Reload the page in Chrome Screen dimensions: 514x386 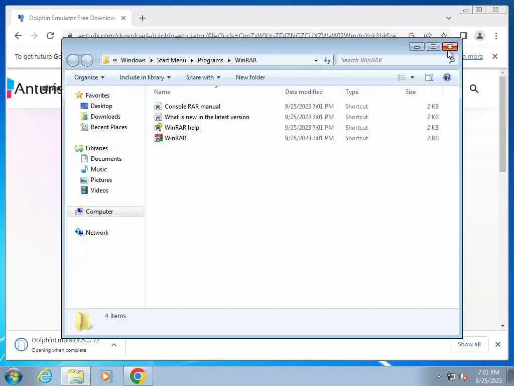point(50,36)
